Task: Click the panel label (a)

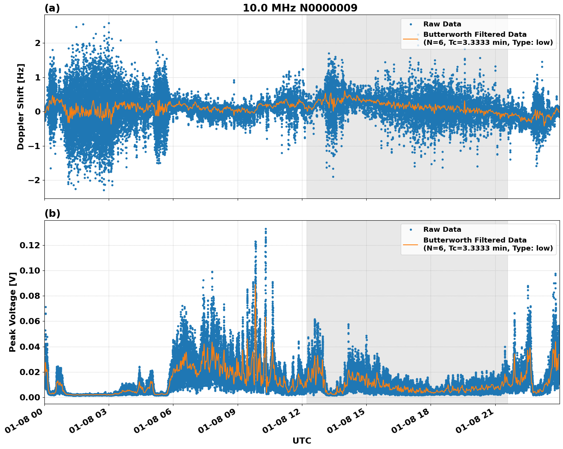Action: click(52, 7)
